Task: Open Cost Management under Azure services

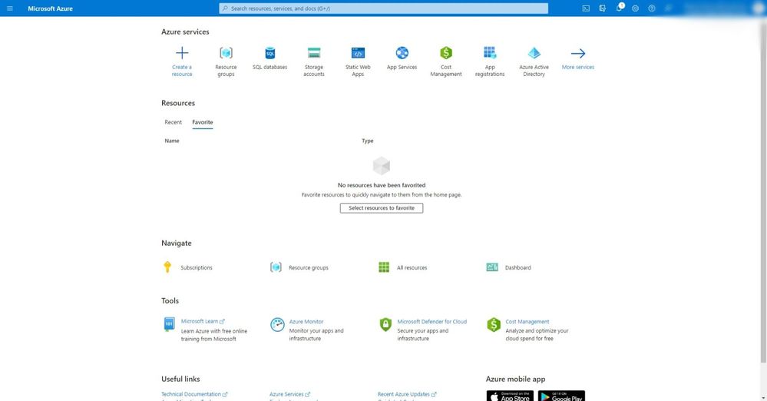Action: (x=446, y=61)
